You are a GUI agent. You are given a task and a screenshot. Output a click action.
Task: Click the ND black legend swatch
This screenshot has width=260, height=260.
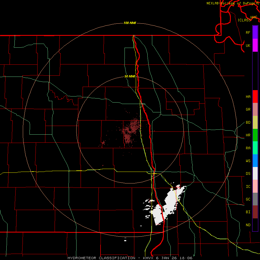coord(255,225)
